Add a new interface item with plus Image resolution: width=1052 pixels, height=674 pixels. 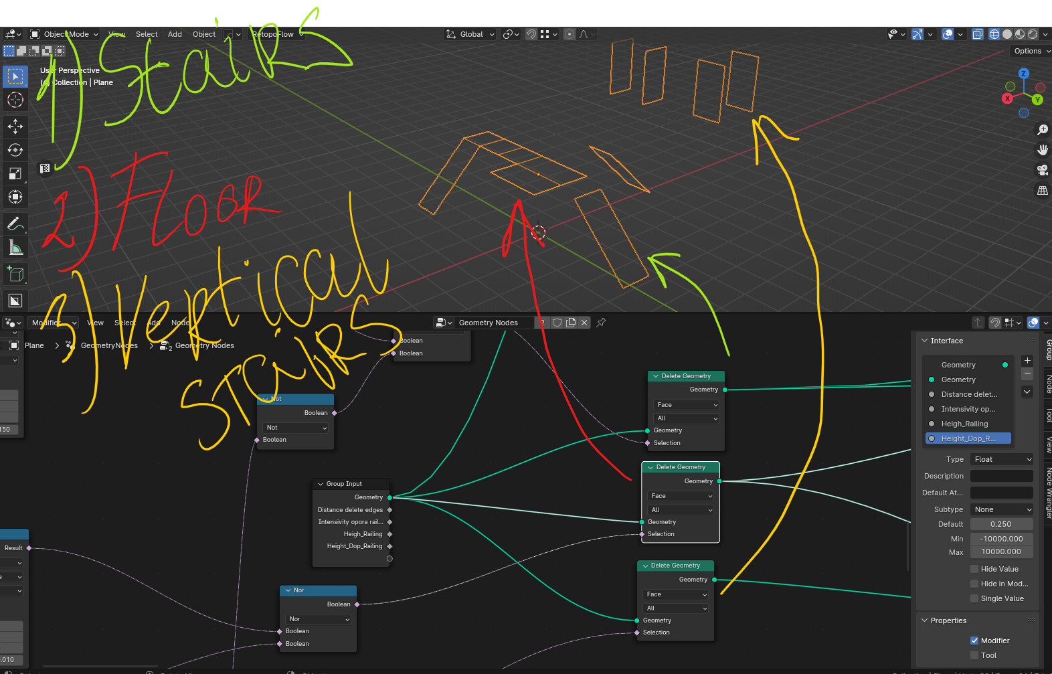1027,360
